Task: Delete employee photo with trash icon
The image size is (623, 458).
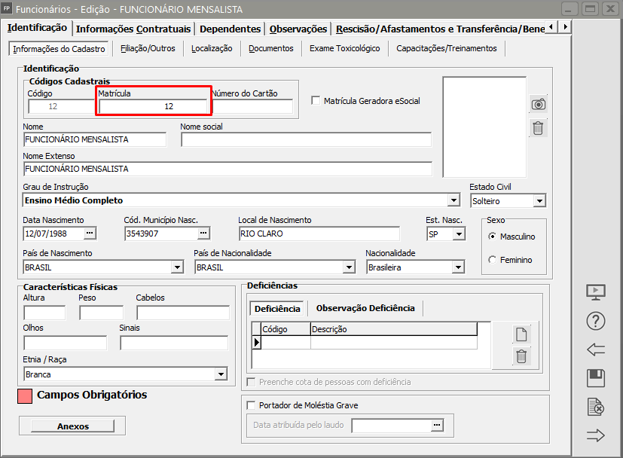Action: 538,128
